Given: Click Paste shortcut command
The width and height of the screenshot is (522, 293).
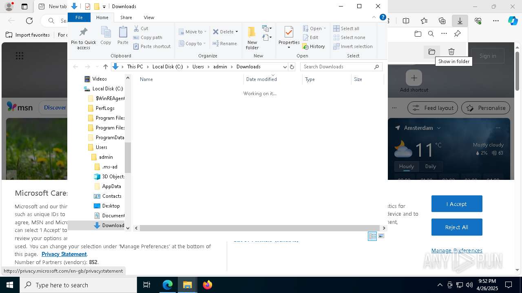Looking at the screenshot, I should click(x=152, y=46).
